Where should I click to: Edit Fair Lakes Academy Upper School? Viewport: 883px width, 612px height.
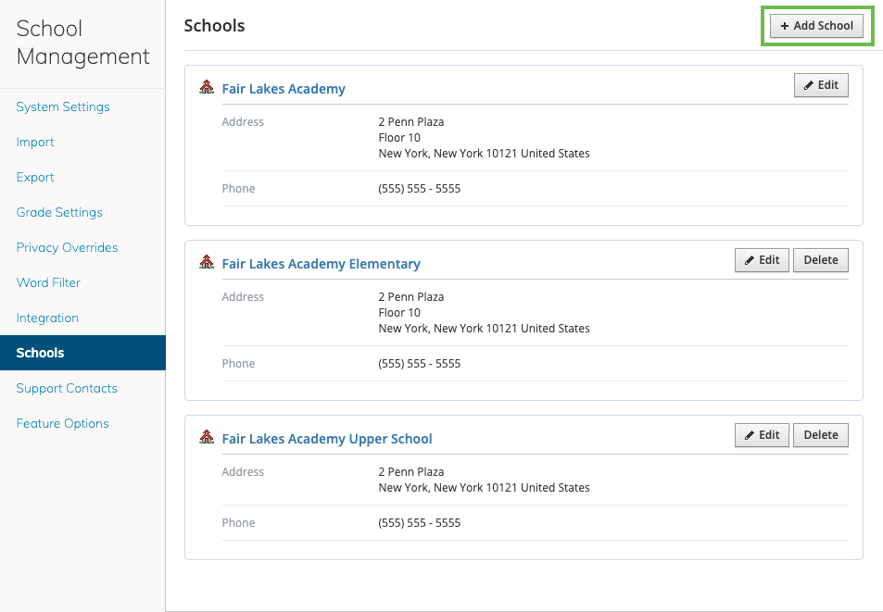point(762,435)
